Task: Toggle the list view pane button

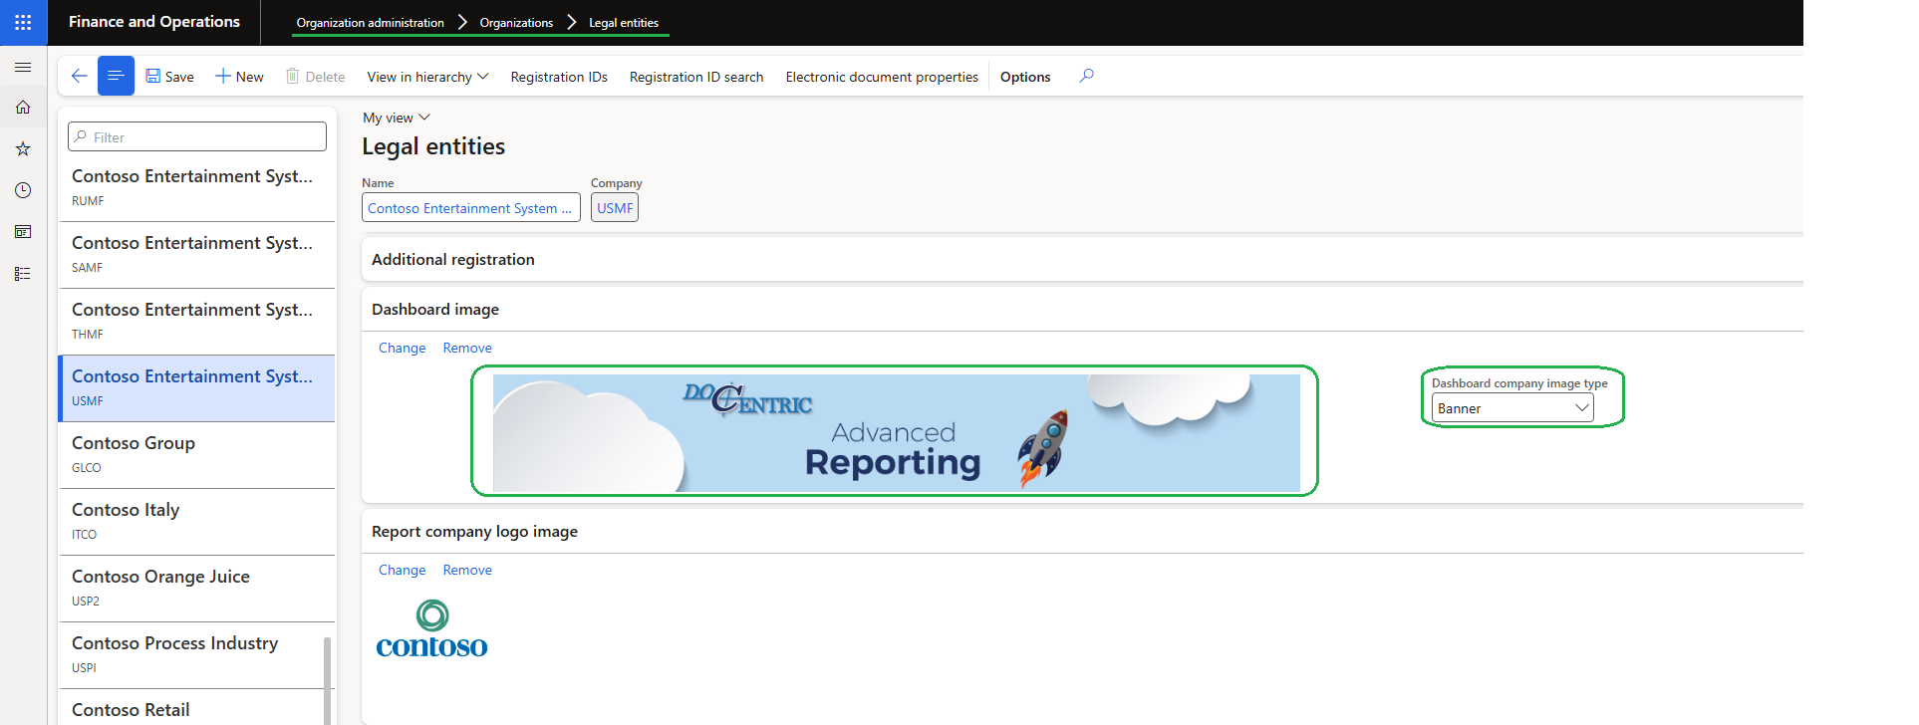Action: [x=116, y=76]
